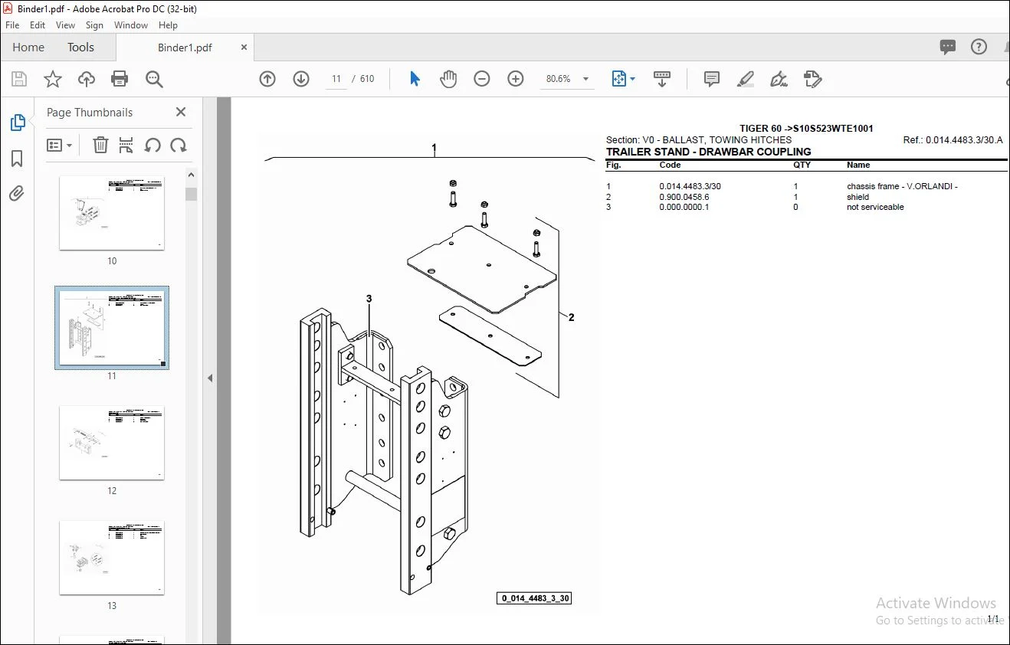The image size is (1010, 645).
Task: Show the Page Thumbnails panel icon
Action: (17, 123)
